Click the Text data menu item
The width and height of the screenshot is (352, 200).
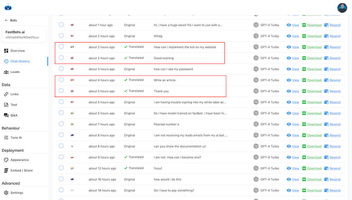[14, 105]
